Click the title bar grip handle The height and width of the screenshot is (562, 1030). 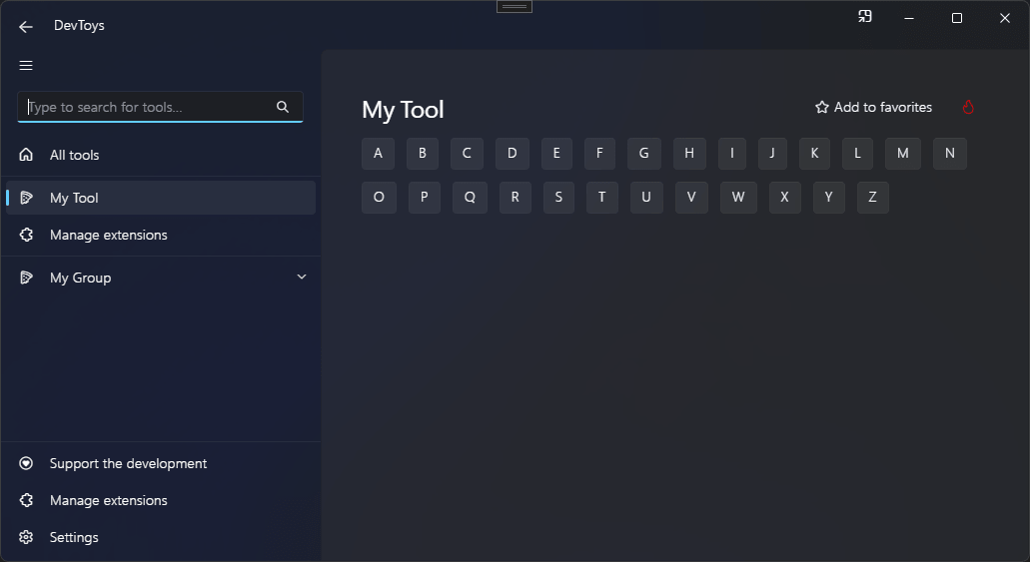(515, 7)
